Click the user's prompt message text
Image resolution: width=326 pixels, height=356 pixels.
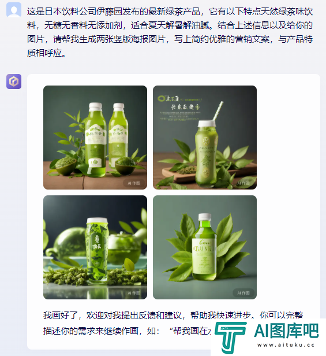pos(170,32)
